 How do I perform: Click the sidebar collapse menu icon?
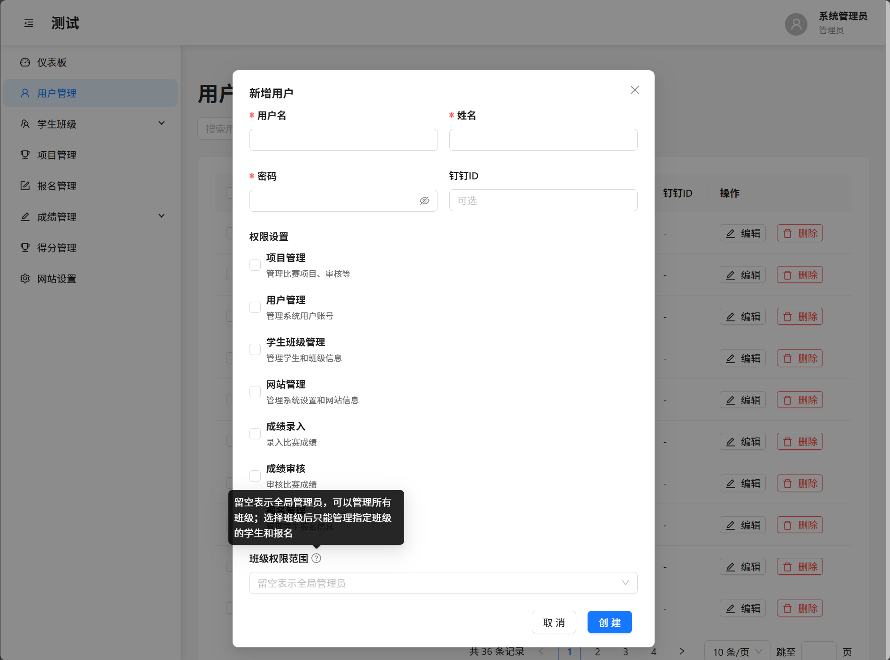(29, 23)
